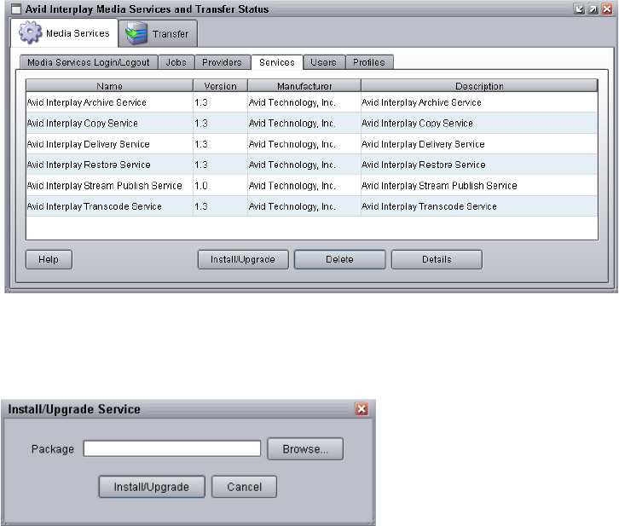The width and height of the screenshot is (619, 526).
Task: Click the Help button
Action: click(x=49, y=259)
